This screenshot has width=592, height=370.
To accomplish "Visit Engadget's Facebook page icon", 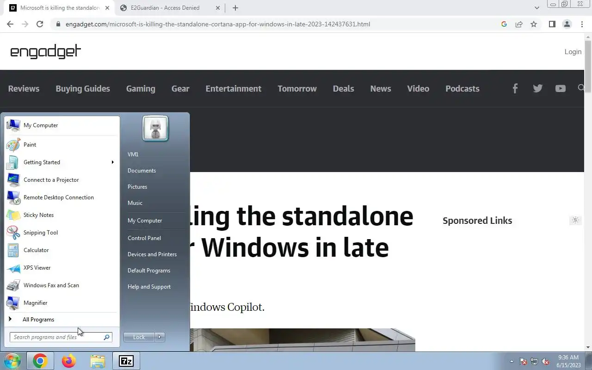I will 515,88.
